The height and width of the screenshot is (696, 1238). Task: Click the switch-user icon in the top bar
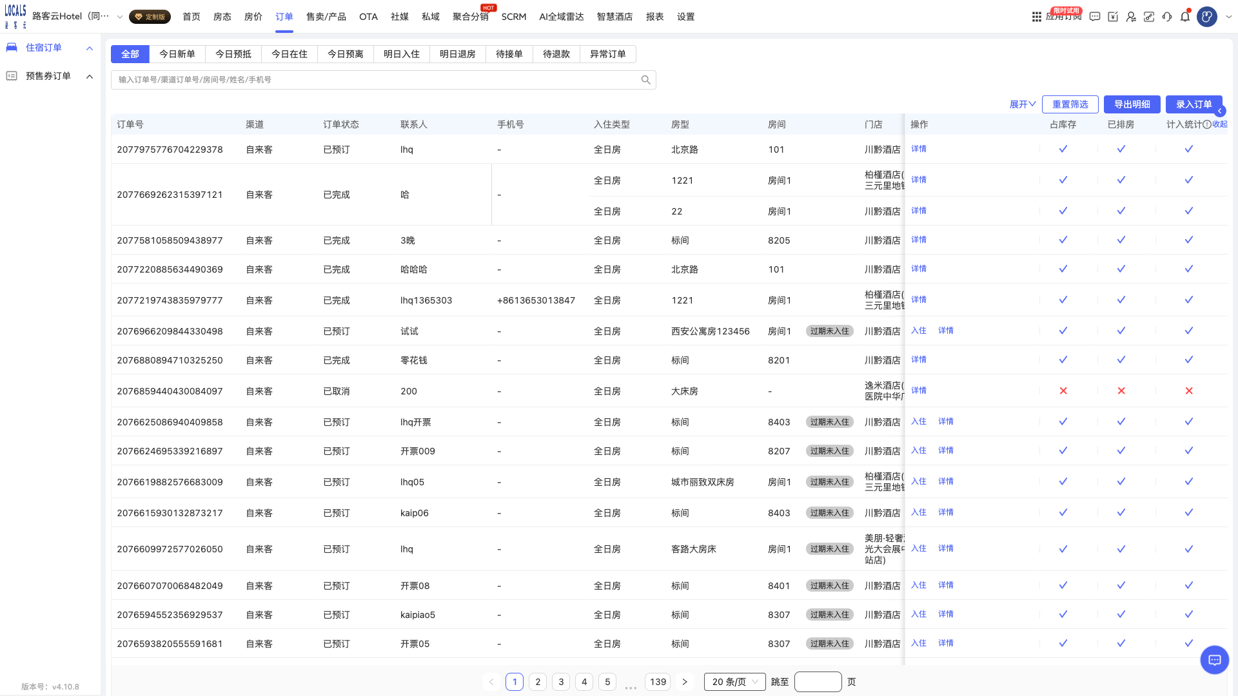(x=1131, y=17)
